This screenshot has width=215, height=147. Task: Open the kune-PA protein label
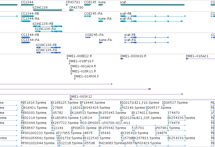(105, 40)
